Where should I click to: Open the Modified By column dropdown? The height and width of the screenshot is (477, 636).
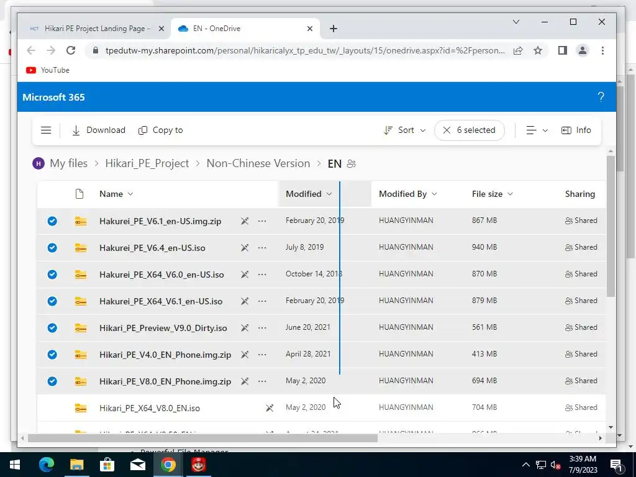[407, 194]
